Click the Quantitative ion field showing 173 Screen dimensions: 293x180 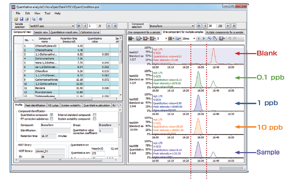(98, 153)
